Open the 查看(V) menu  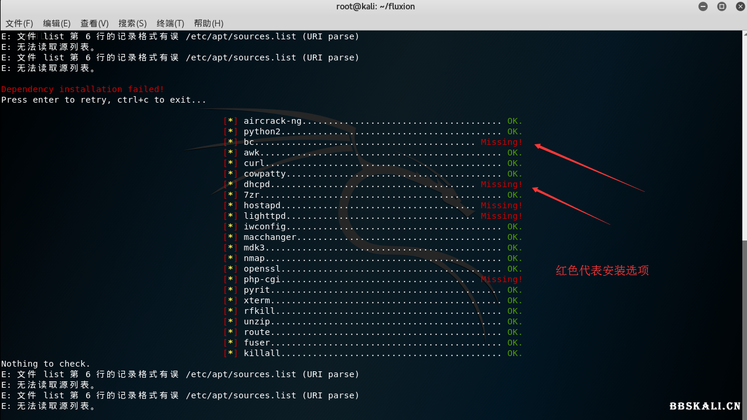[94, 23]
